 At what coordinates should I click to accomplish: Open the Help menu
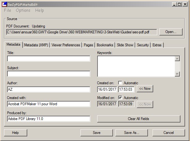(x=40, y=10)
